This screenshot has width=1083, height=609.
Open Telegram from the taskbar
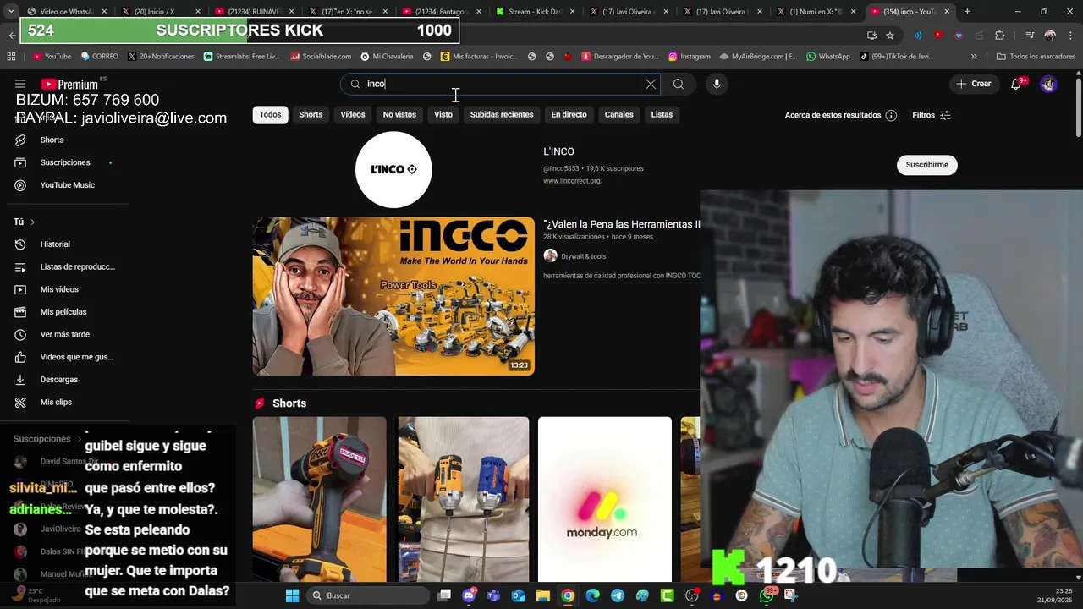click(x=618, y=595)
